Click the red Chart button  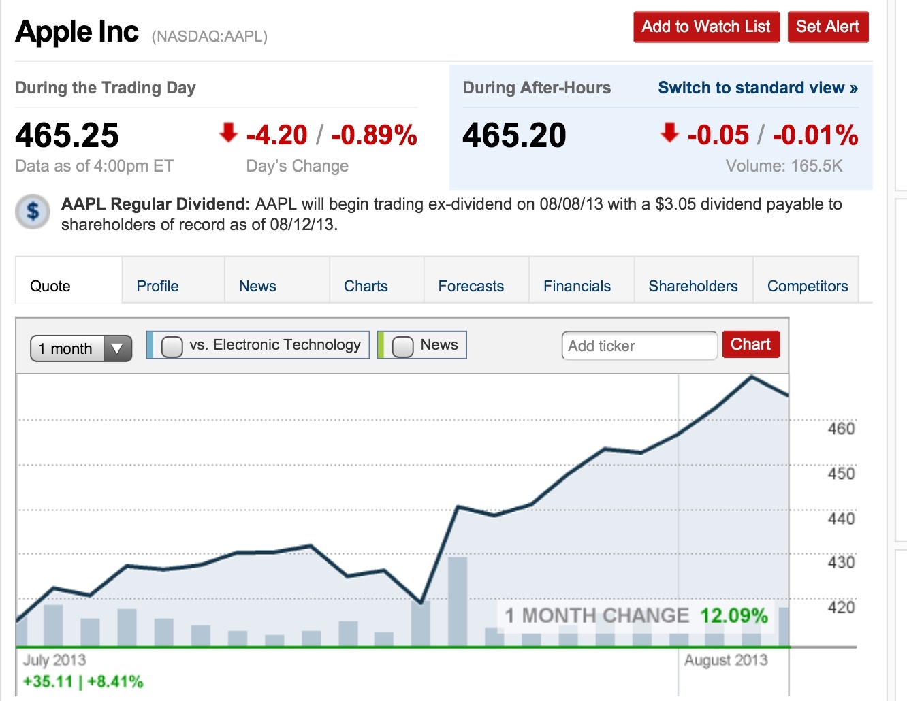(x=750, y=344)
